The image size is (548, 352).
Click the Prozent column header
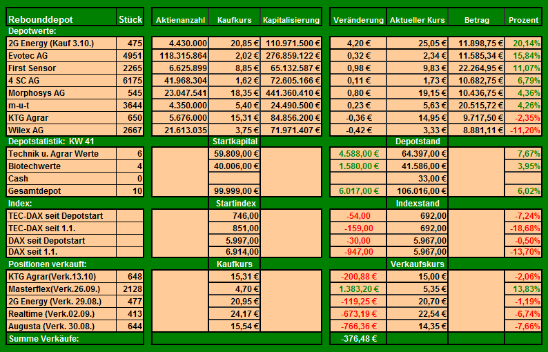[523, 17]
